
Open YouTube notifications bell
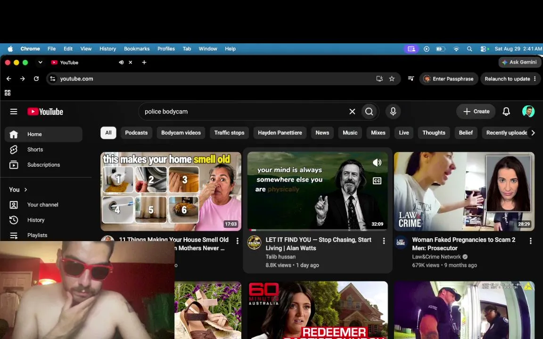pos(506,112)
